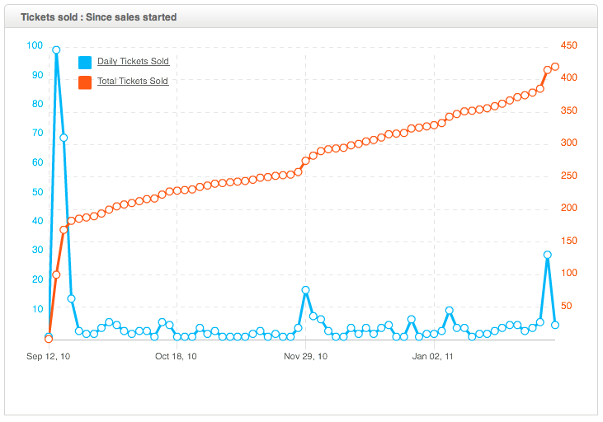Click the blue Daily Tickets Sold swatch

[84, 62]
